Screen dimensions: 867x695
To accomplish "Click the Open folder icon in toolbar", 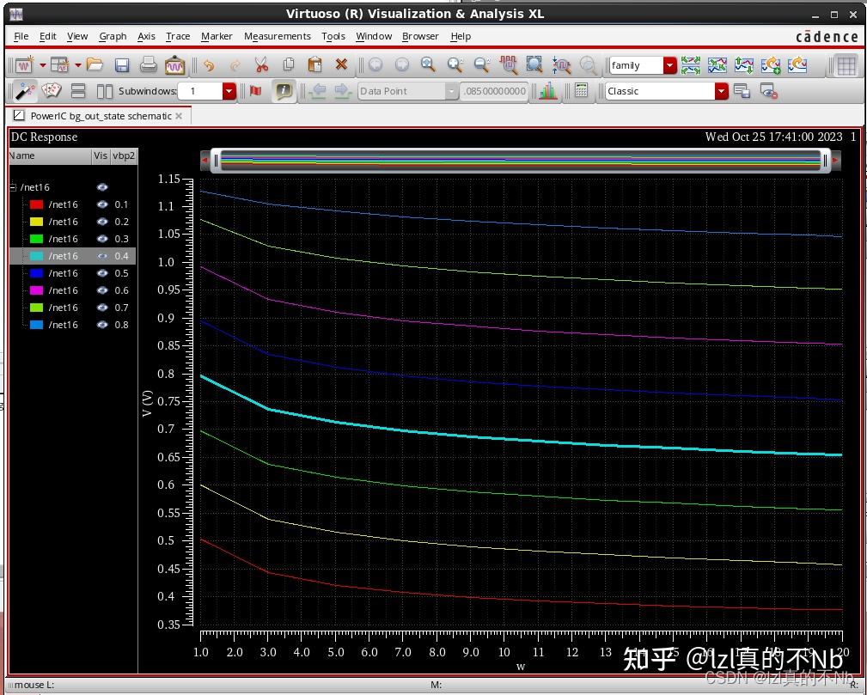I will pyautogui.click(x=95, y=65).
